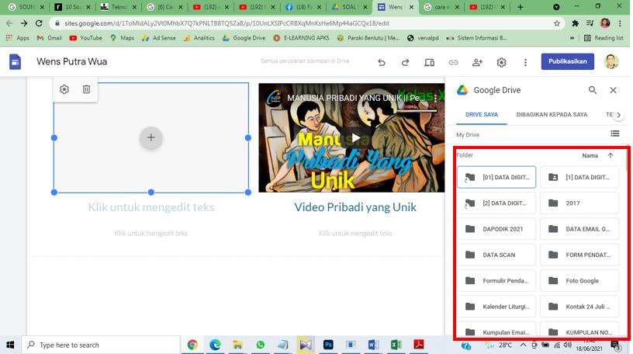Reverse sort direction arrow next to Nama
Screen dimensions: 633x354
611,155
